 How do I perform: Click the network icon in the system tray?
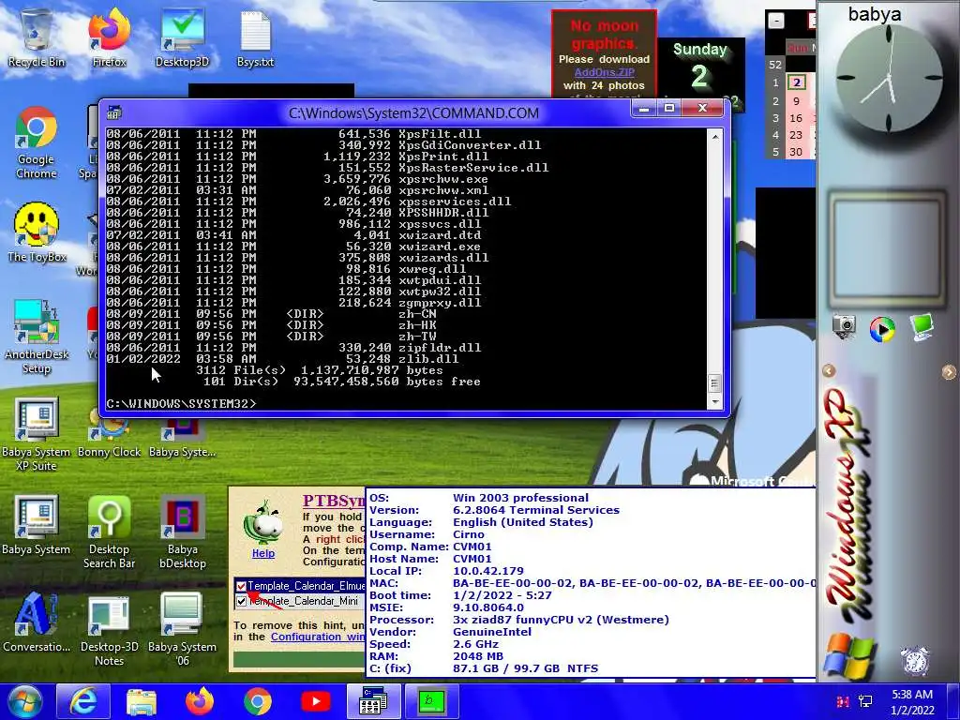865,701
